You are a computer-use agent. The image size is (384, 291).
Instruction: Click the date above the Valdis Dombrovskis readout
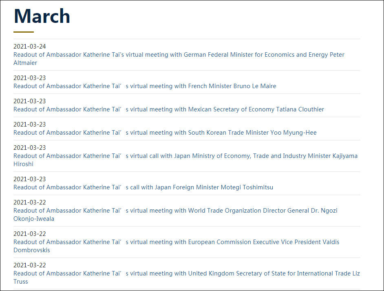30,233
